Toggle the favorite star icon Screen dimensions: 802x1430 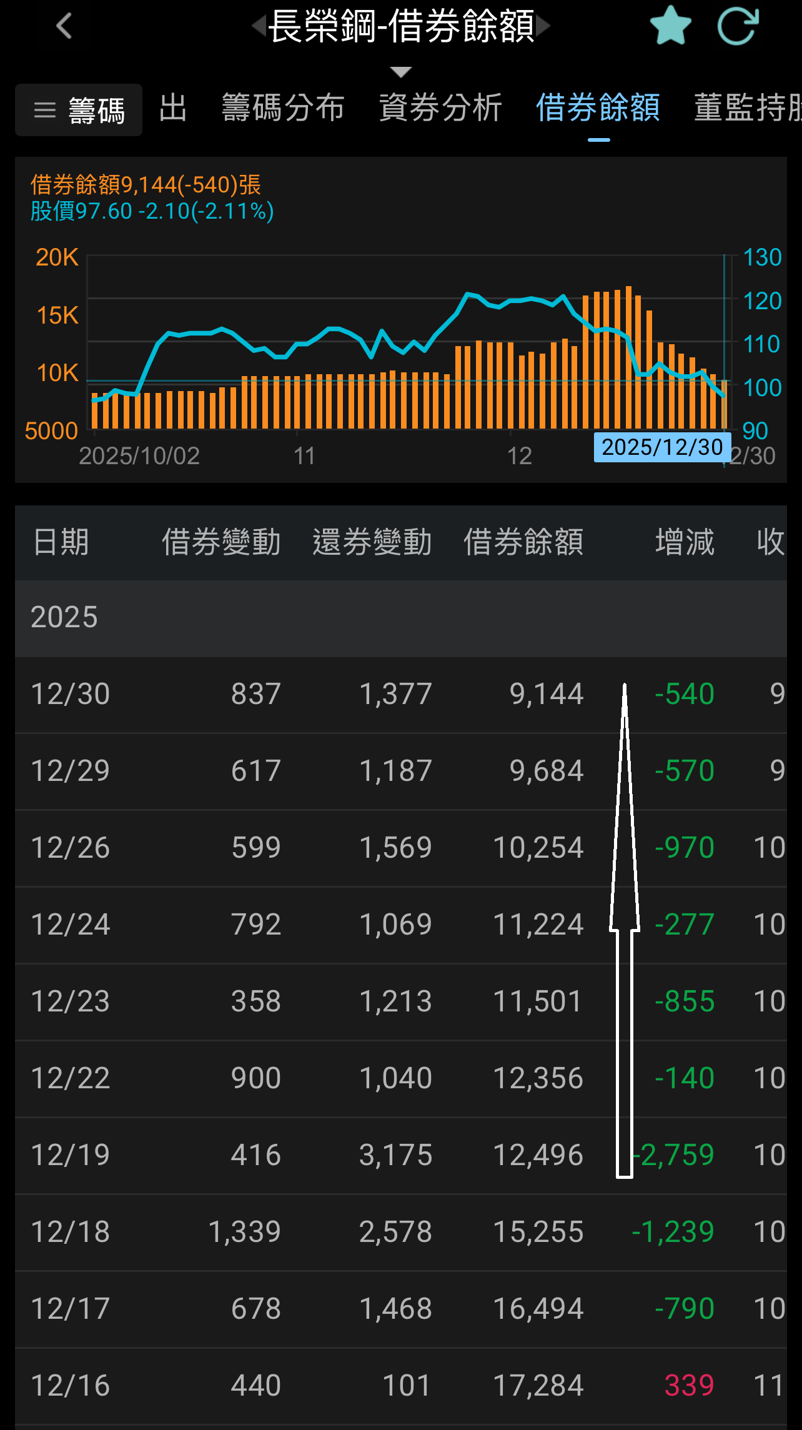point(670,26)
